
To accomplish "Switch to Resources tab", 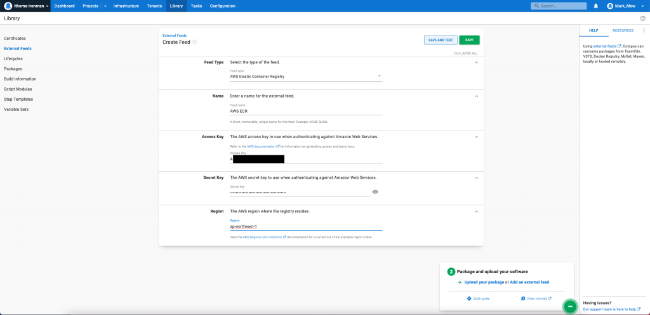I will tap(623, 30).
